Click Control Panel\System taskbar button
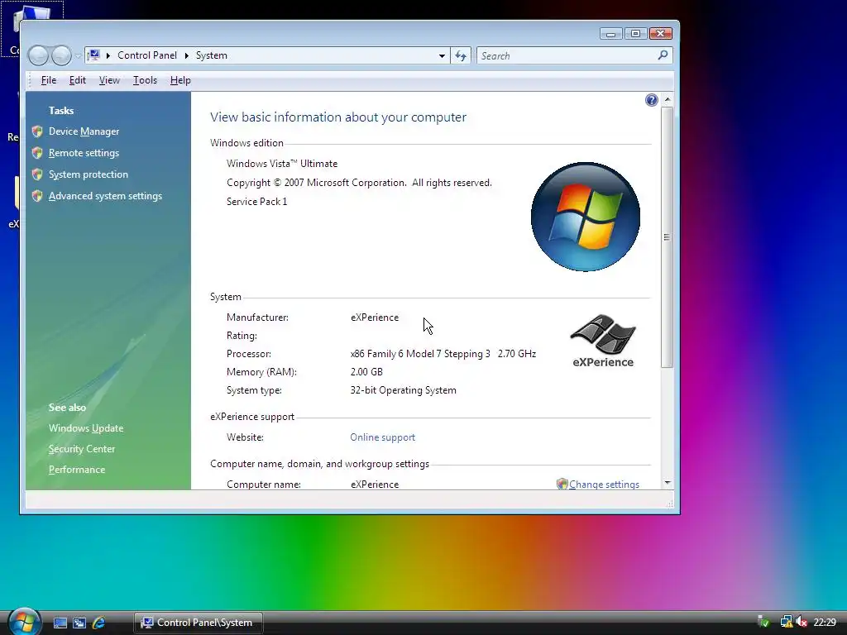 [198, 623]
